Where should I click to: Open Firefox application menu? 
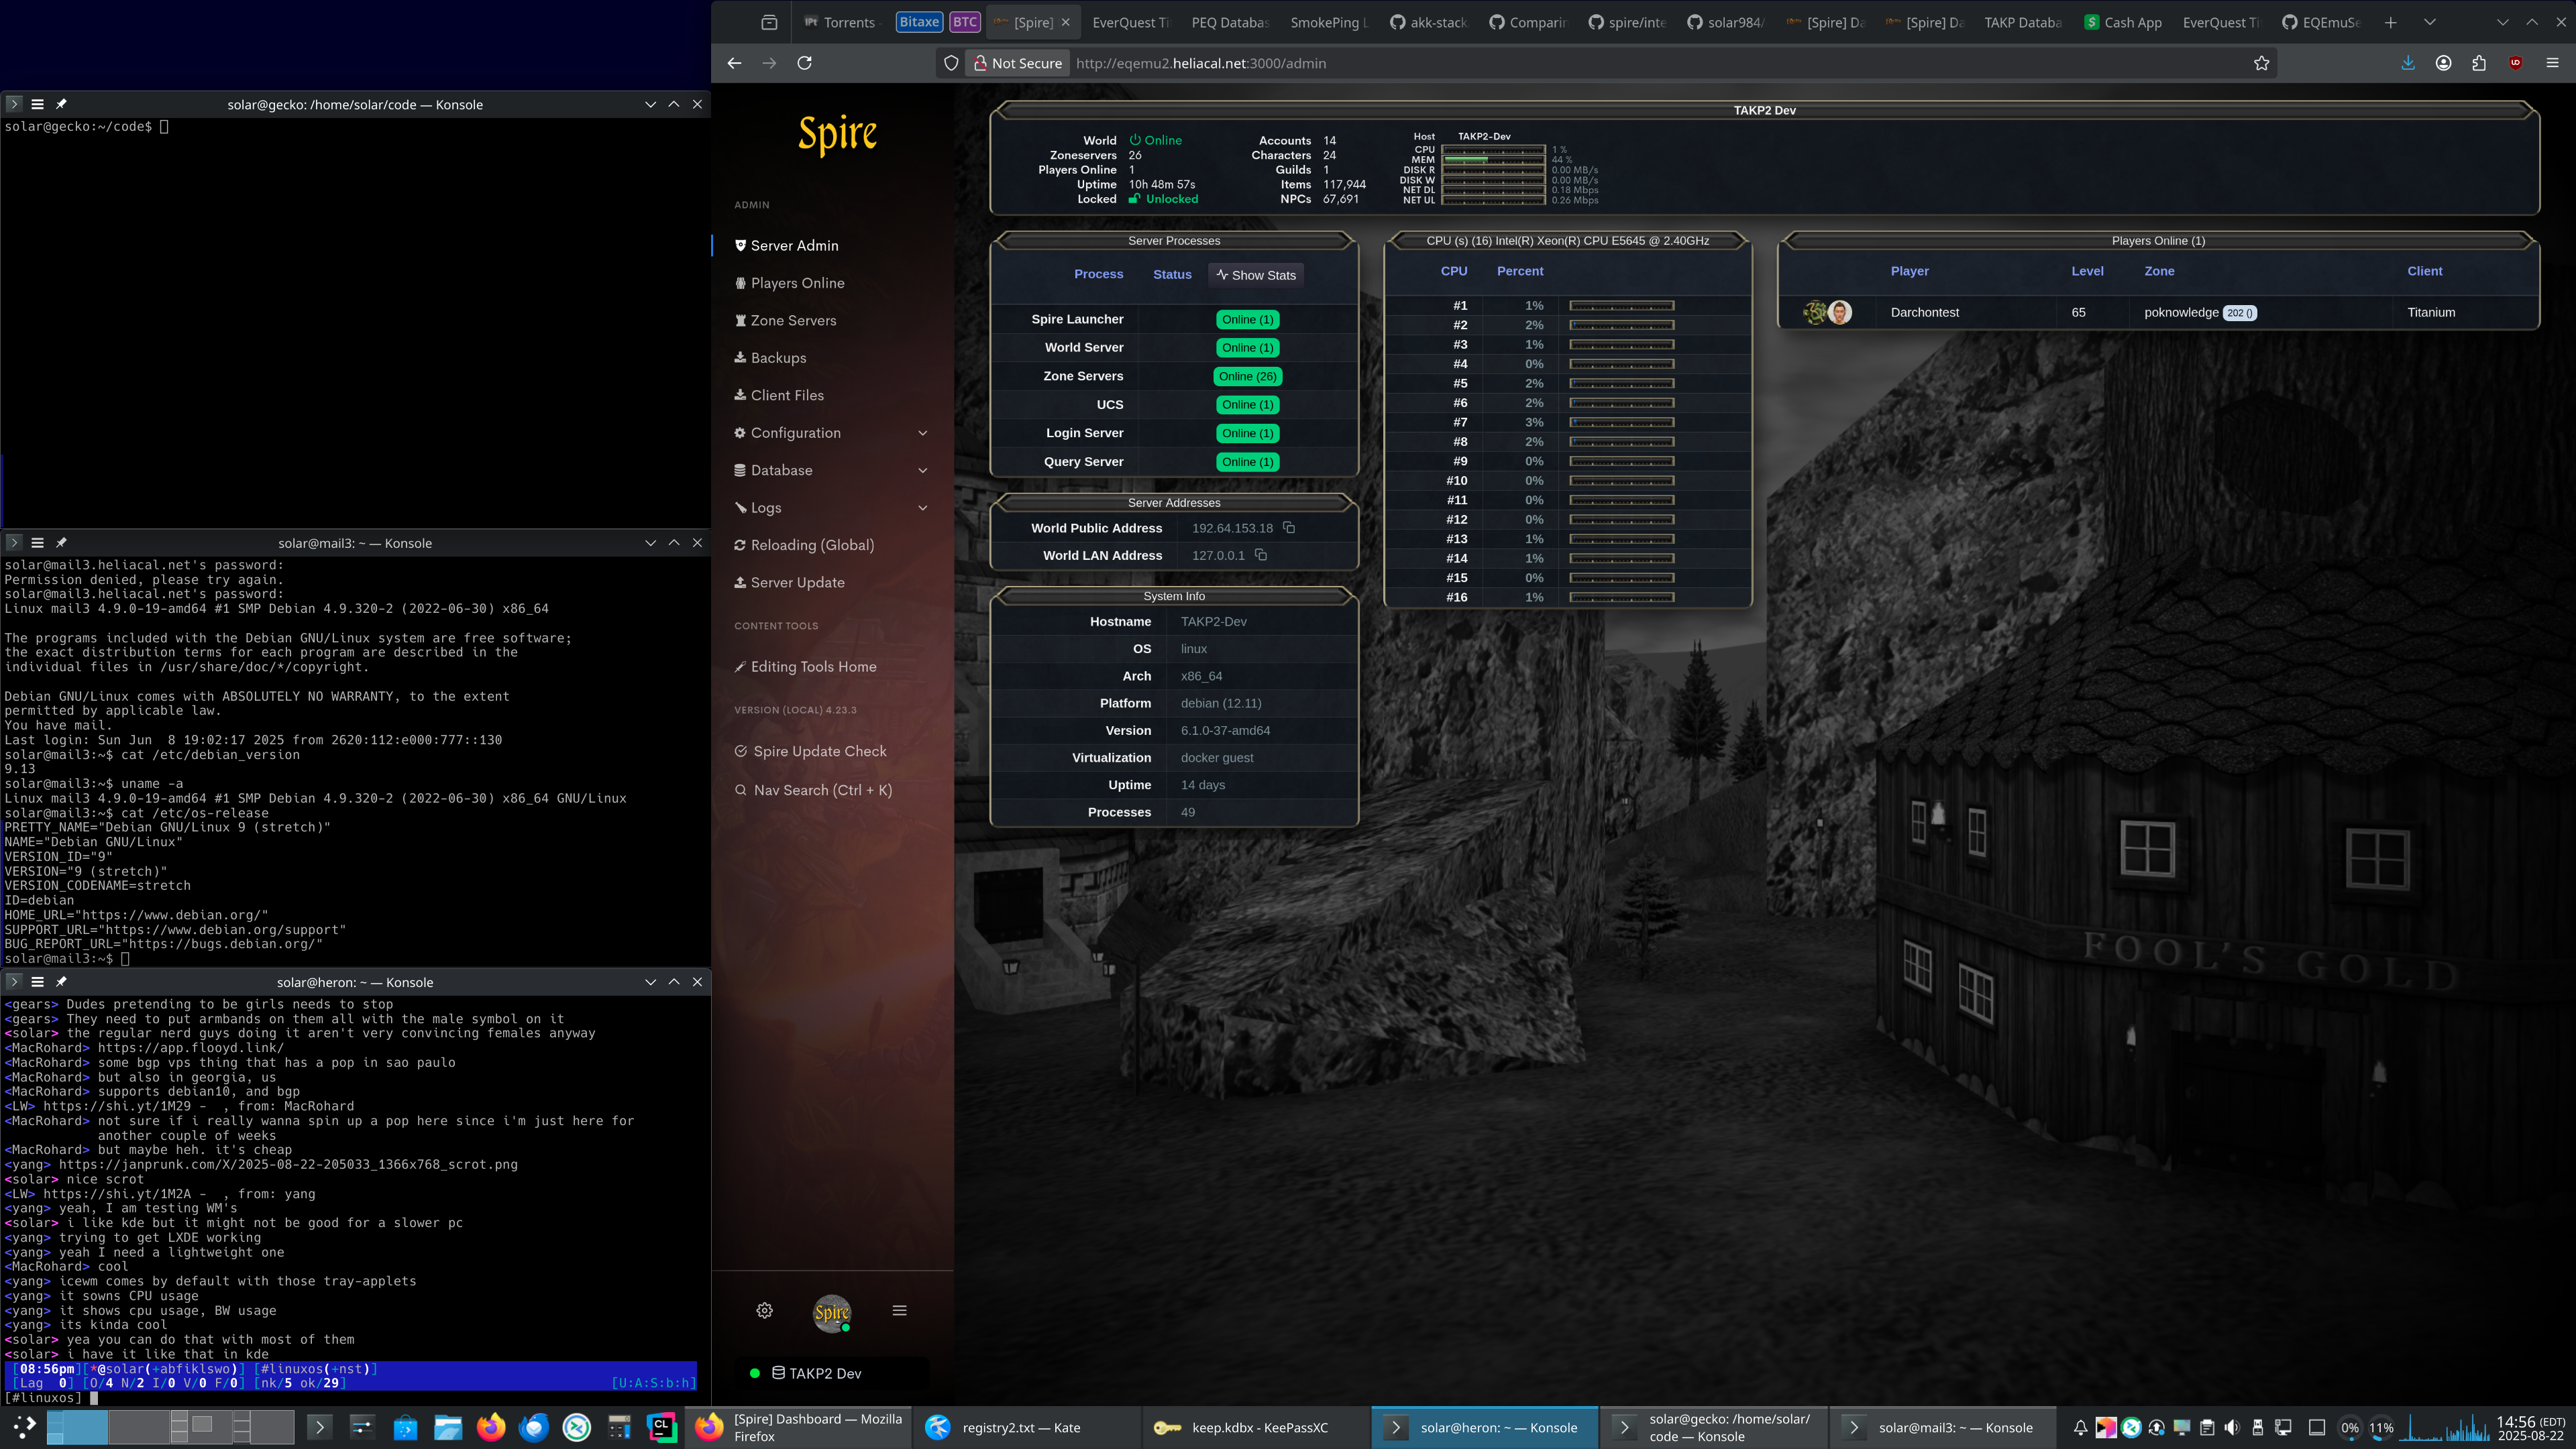point(2552,63)
